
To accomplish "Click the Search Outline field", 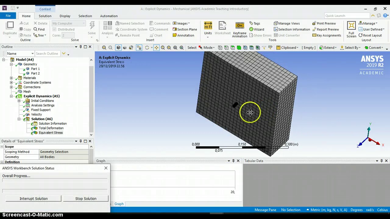I will pyautogui.click(x=47, y=54).
